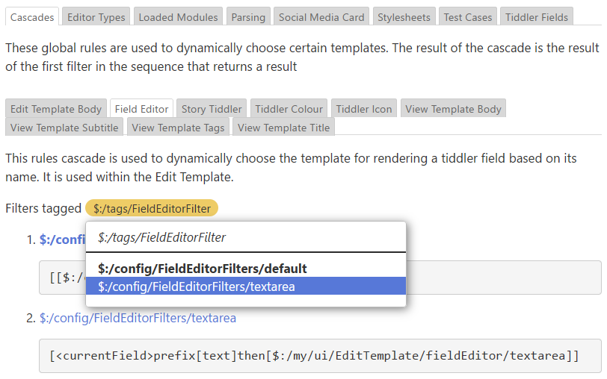Screen dimensions: 607x379
Task: Choose highlighted FieldEditorFilters/textarea dropdown entry
Action: (x=196, y=286)
